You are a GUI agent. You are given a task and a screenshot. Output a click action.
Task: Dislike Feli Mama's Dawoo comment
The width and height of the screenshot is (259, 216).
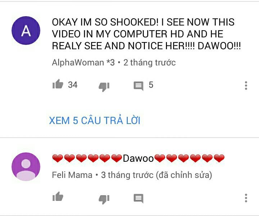tap(104, 199)
